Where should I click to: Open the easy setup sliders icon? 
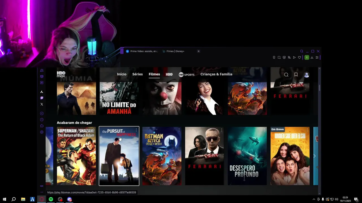tap(317, 58)
